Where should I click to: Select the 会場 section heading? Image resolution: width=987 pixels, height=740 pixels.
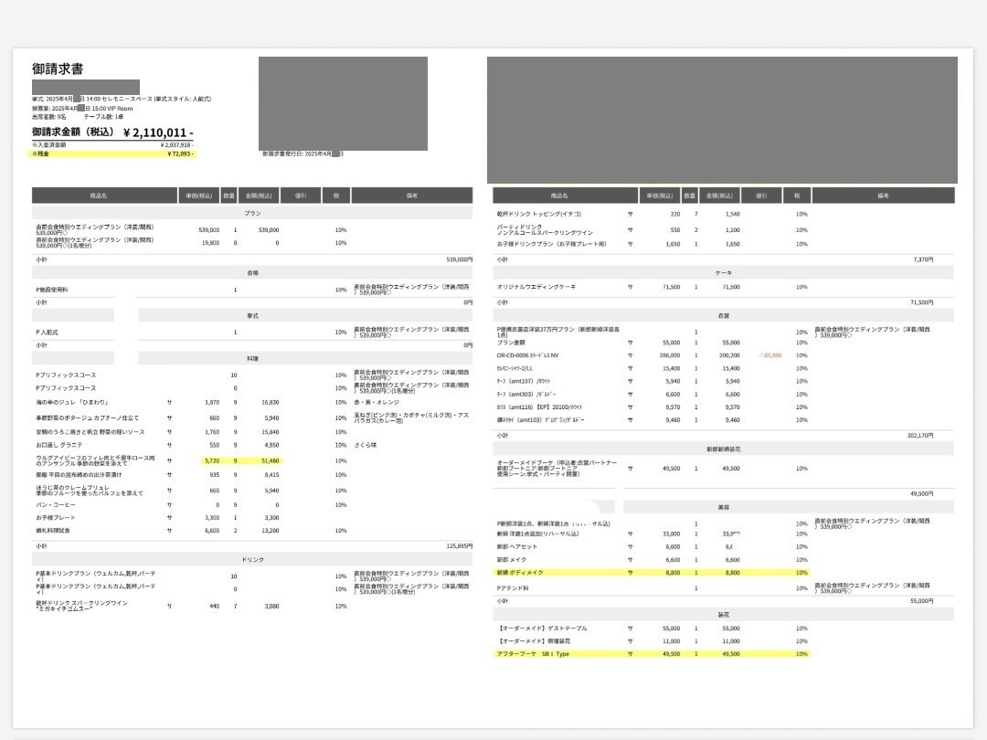coord(252,273)
